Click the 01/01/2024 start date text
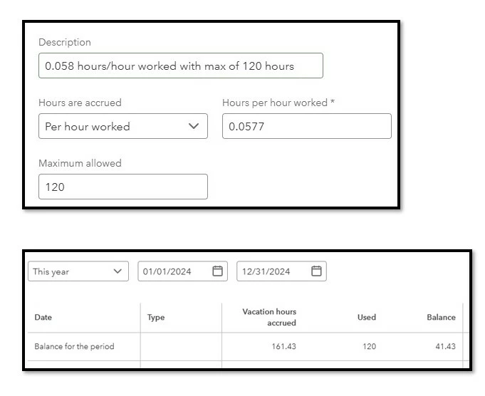This screenshot has height=396, width=485. (167, 271)
